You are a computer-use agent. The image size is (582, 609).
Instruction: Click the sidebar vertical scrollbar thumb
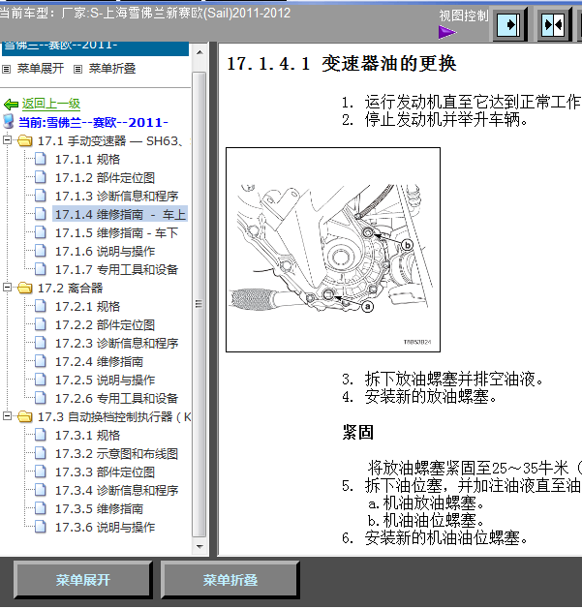[x=199, y=304]
